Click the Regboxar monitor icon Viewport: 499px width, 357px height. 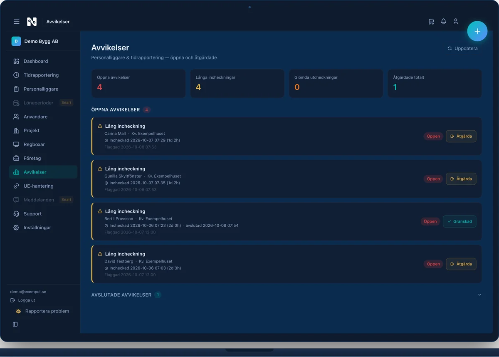coord(16,144)
